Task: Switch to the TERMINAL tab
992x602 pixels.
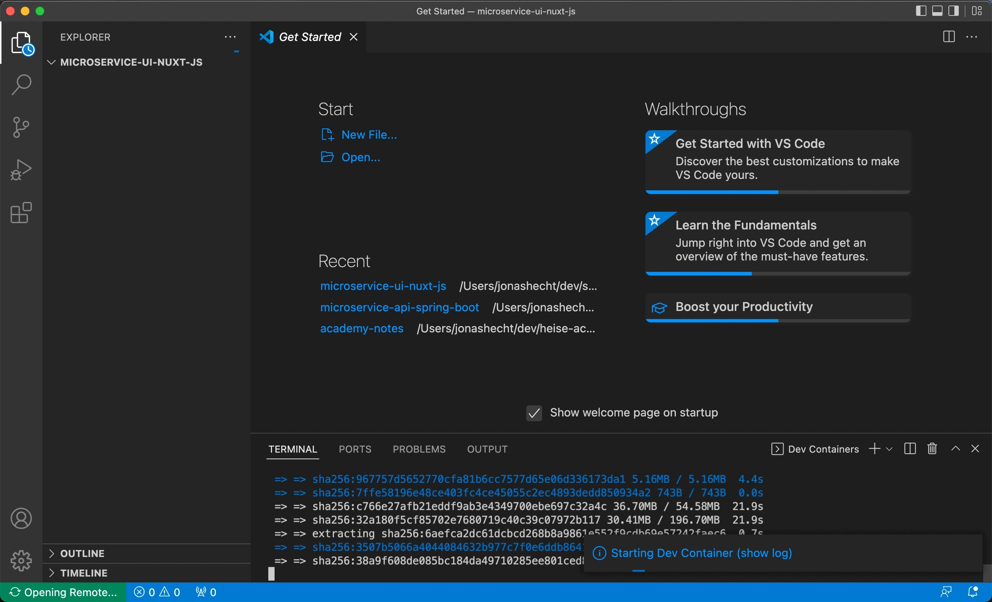Action: [x=293, y=449]
